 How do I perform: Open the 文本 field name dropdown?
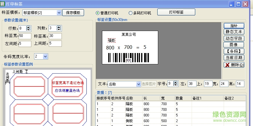click(138, 84)
